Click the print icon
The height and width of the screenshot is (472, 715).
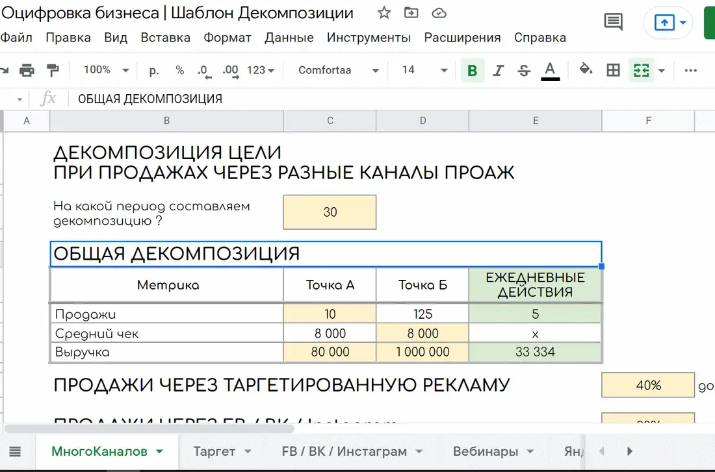click(x=27, y=70)
